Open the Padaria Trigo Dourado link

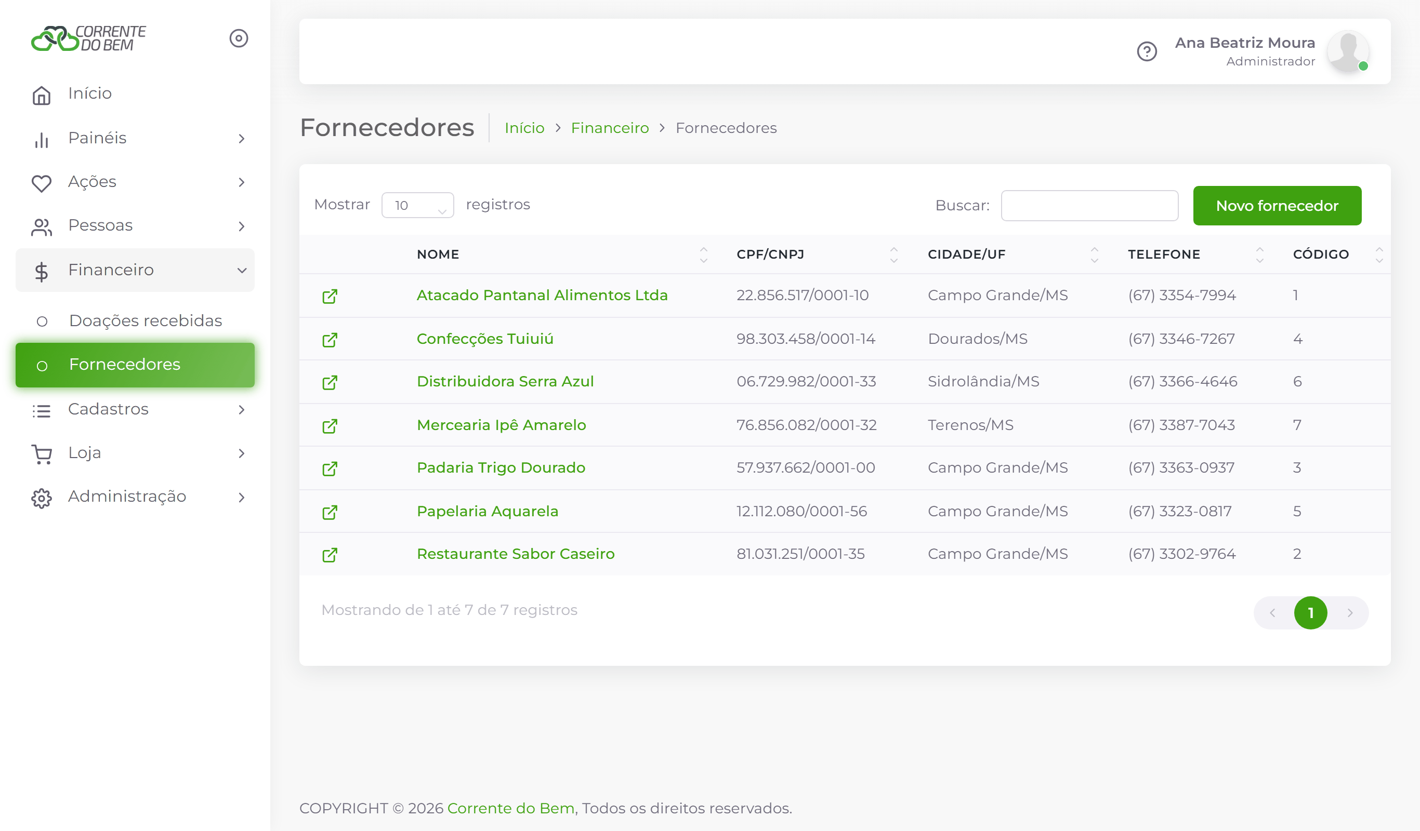coord(501,467)
